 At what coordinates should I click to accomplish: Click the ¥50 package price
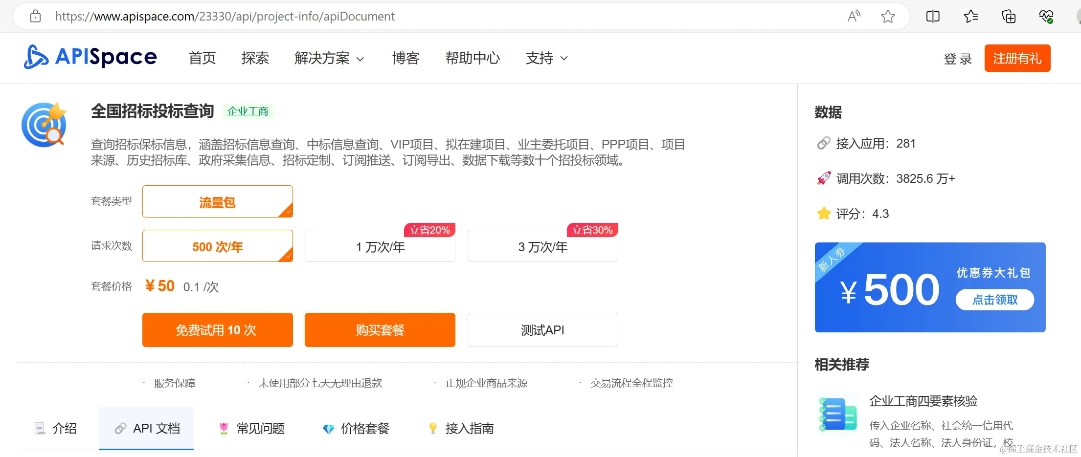pyautogui.click(x=160, y=286)
